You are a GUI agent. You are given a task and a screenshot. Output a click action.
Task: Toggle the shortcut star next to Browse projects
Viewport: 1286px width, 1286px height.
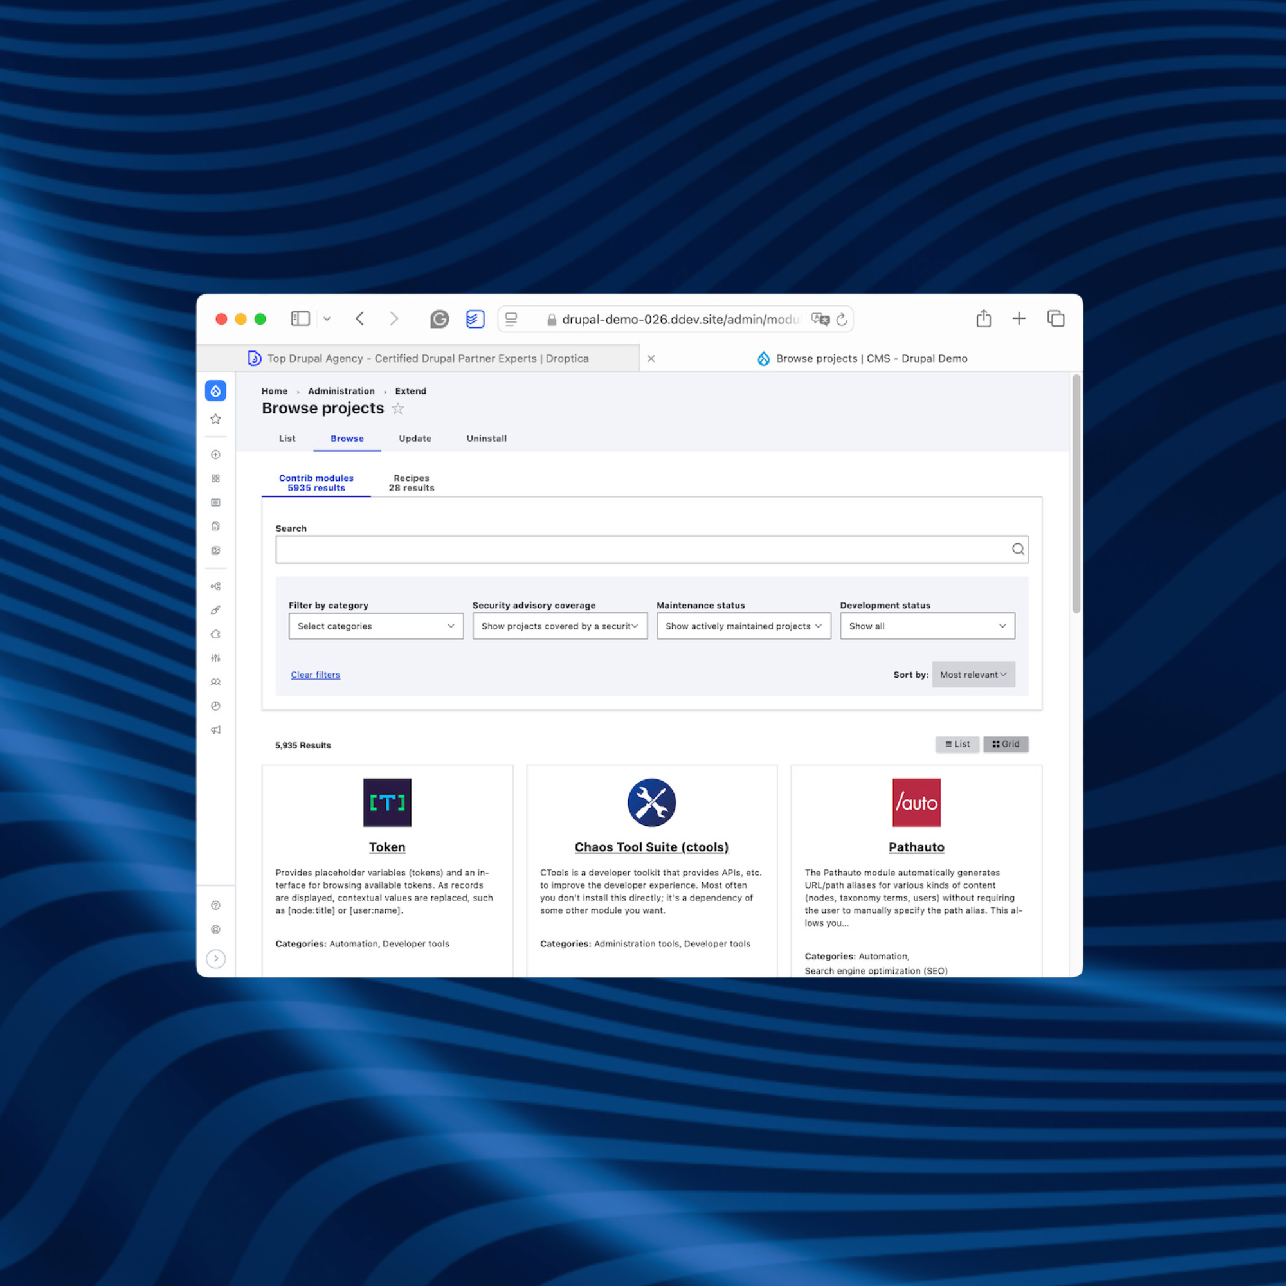pos(398,409)
